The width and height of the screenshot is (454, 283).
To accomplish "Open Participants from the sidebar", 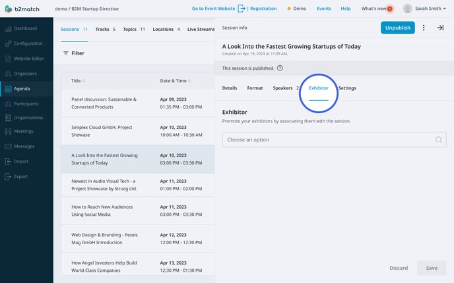I will pyautogui.click(x=26, y=104).
